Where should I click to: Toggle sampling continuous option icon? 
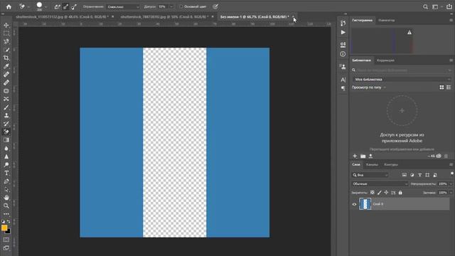57,6
